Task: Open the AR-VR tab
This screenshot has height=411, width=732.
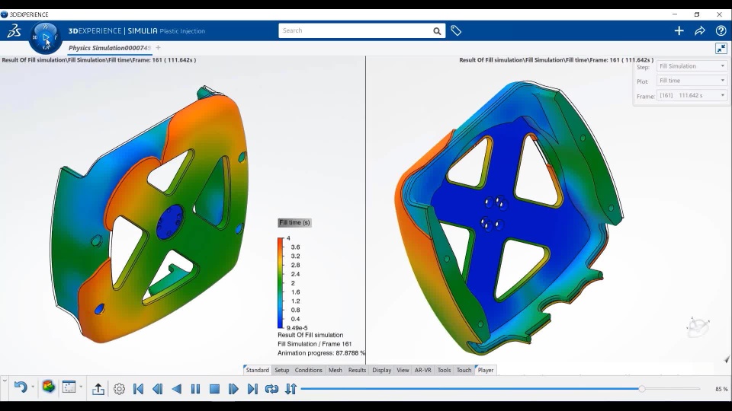Action: click(x=423, y=370)
